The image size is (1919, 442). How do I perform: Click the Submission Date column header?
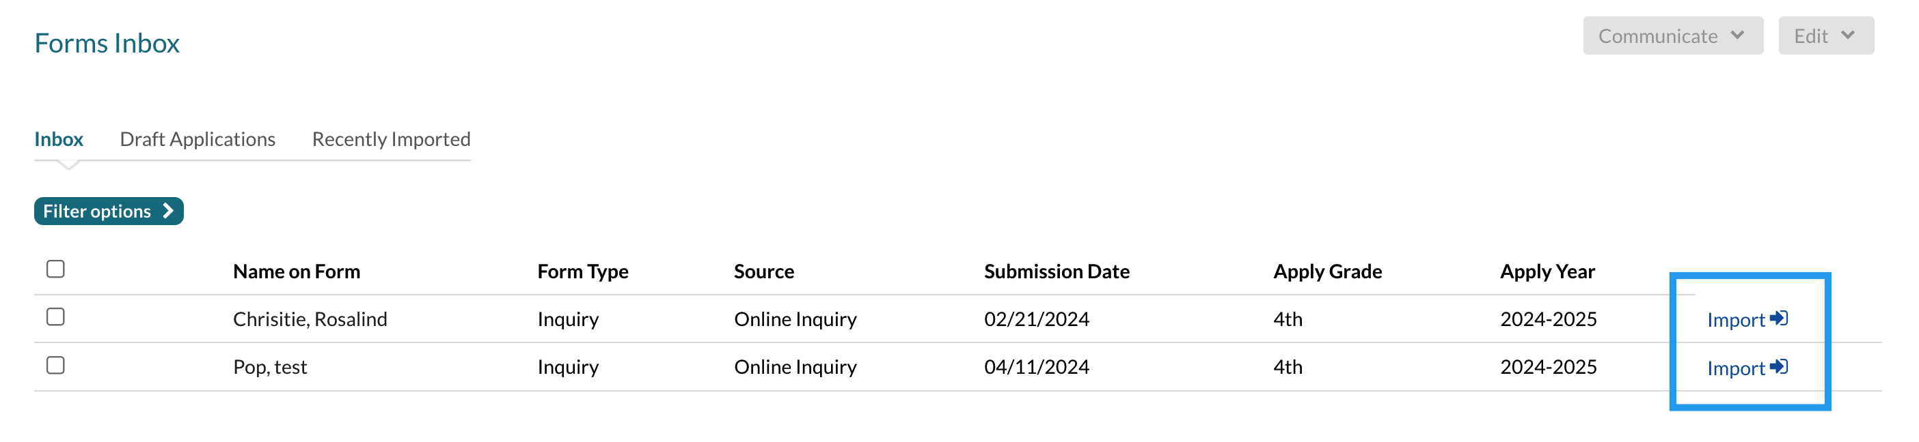(1057, 271)
